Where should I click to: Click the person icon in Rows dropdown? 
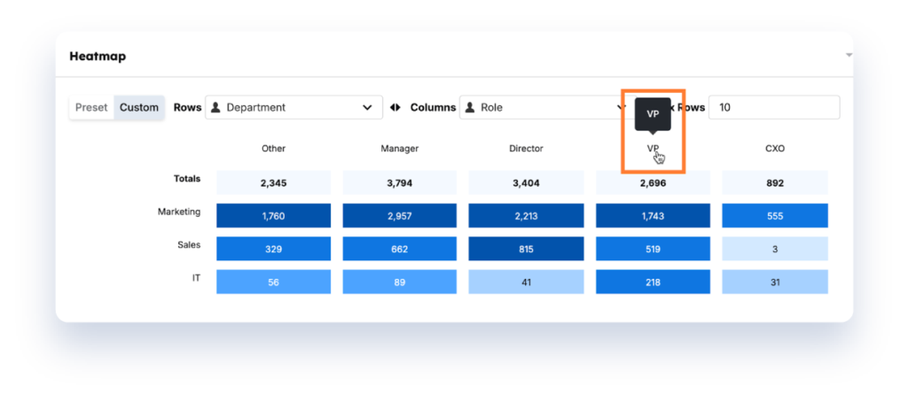pos(215,108)
